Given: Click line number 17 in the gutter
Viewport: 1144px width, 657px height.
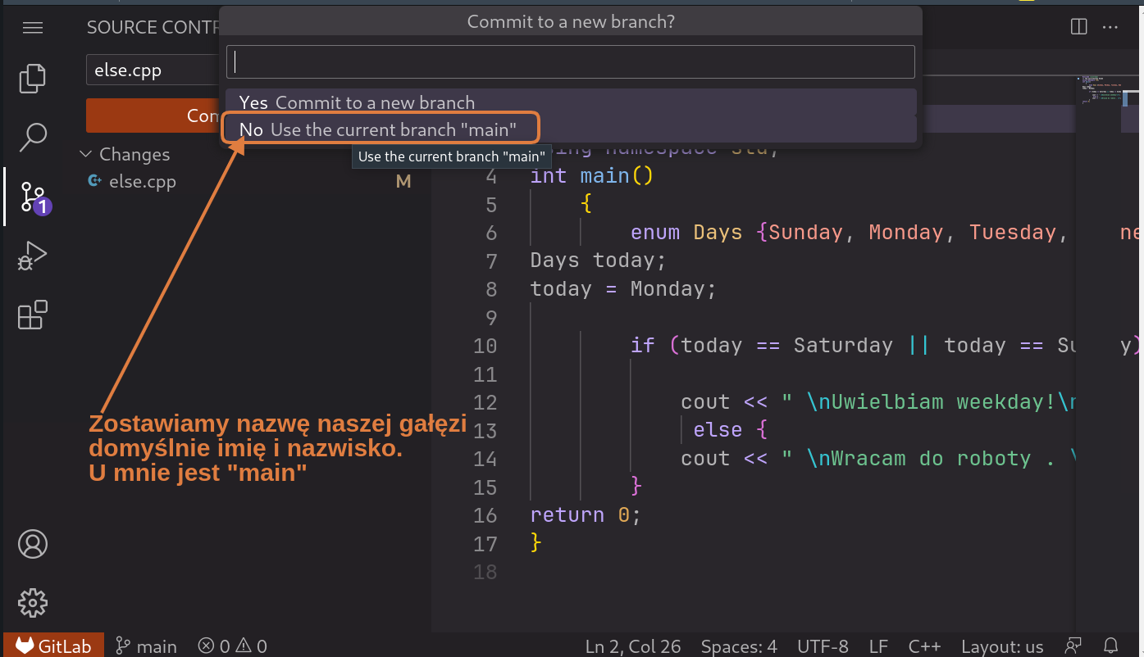Looking at the screenshot, I should (x=485, y=543).
